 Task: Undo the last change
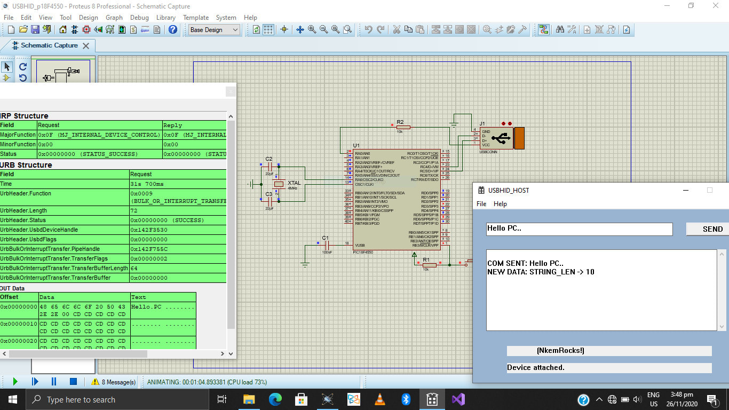tap(368, 30)
